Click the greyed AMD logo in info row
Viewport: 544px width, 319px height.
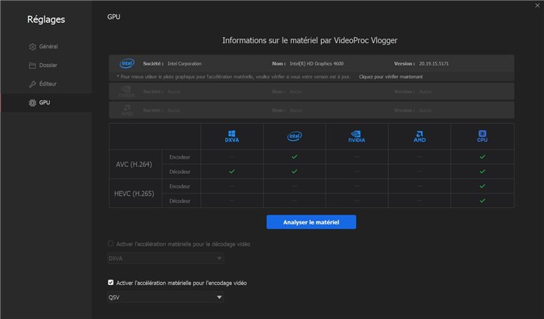pos(127,110)
